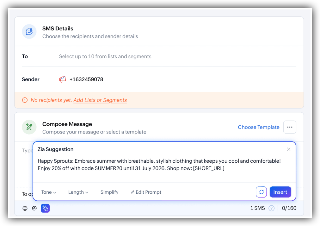The height and width of the screenshot is (226, 320).
Task: Expand the Tone dropdown
Action: [x=49, y=192]
